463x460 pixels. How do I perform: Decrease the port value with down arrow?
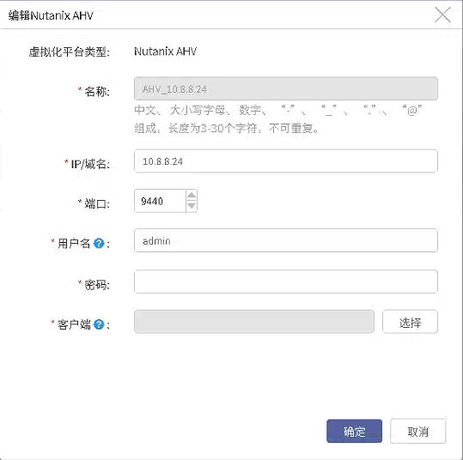coord(192,206)
